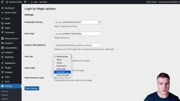This screenshot has height=101, width=180.
Task: Open the General settings submenu
Action: [x=5, y=91]
